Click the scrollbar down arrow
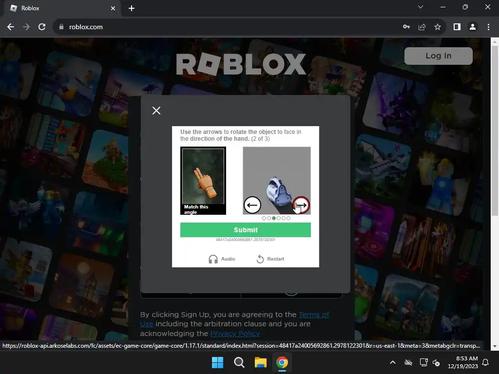Image resolution: width=499 pixels, height=374 pixels. pyautogui.click(x=495, y=346)
